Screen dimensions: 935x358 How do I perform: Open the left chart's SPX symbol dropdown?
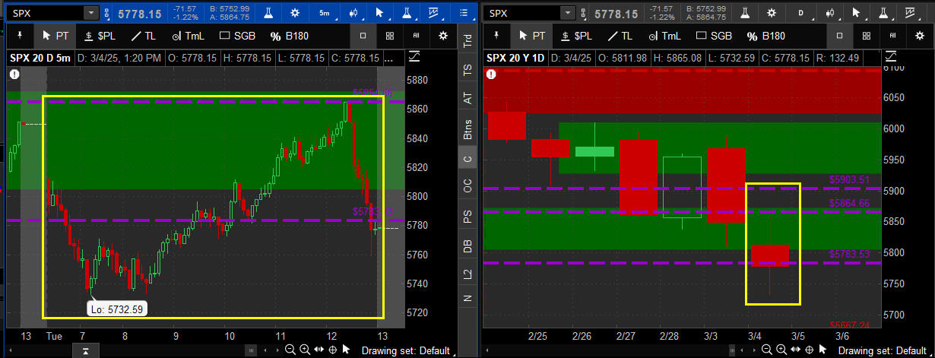[x=91, y=13]
